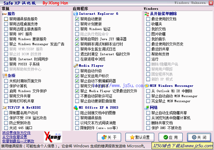Check 保护不受 SYN 溢出攻击
The height and width of the screenshot is (150, 214).
[6, 118]
